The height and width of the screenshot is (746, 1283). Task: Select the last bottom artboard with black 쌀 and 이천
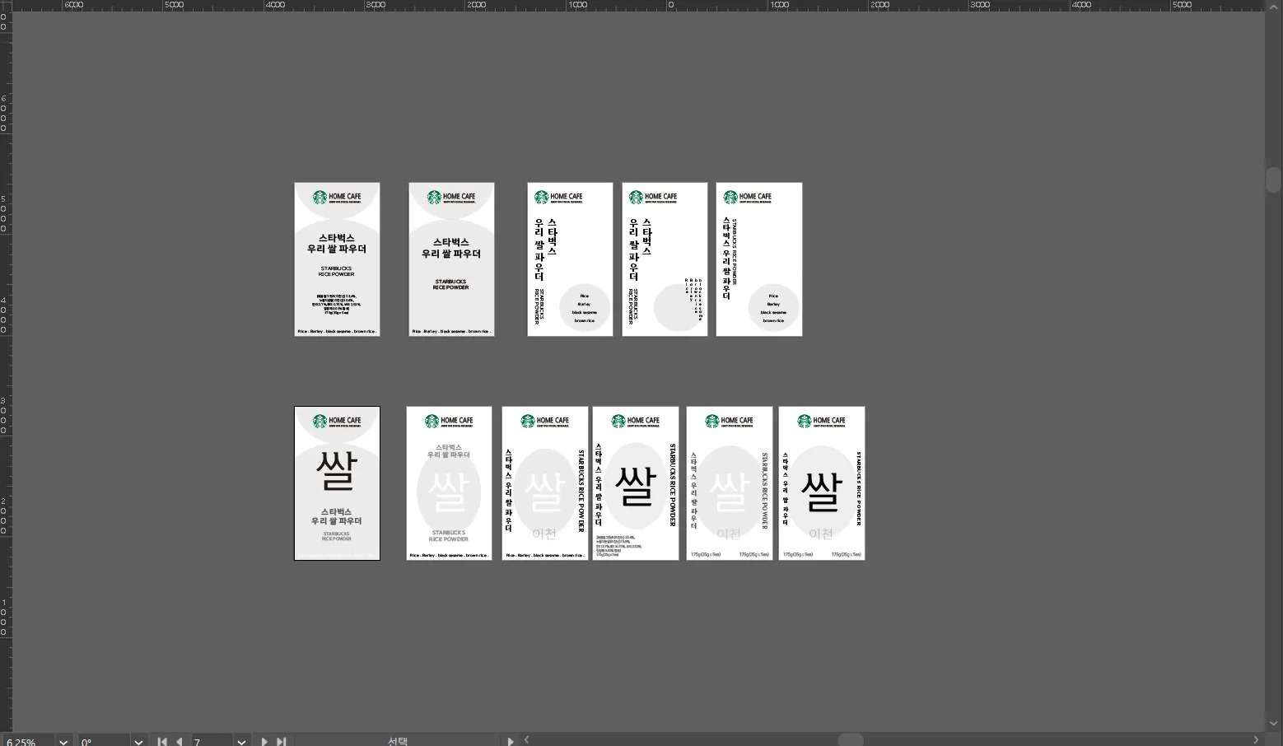(822, 483)
